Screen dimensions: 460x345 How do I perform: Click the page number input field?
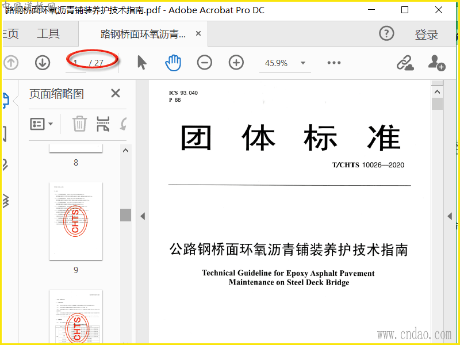click(x=76, y=63)
